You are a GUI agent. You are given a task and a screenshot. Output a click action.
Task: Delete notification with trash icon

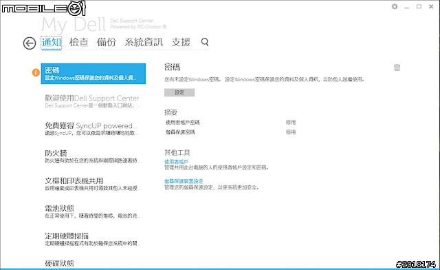pos(397,67)
